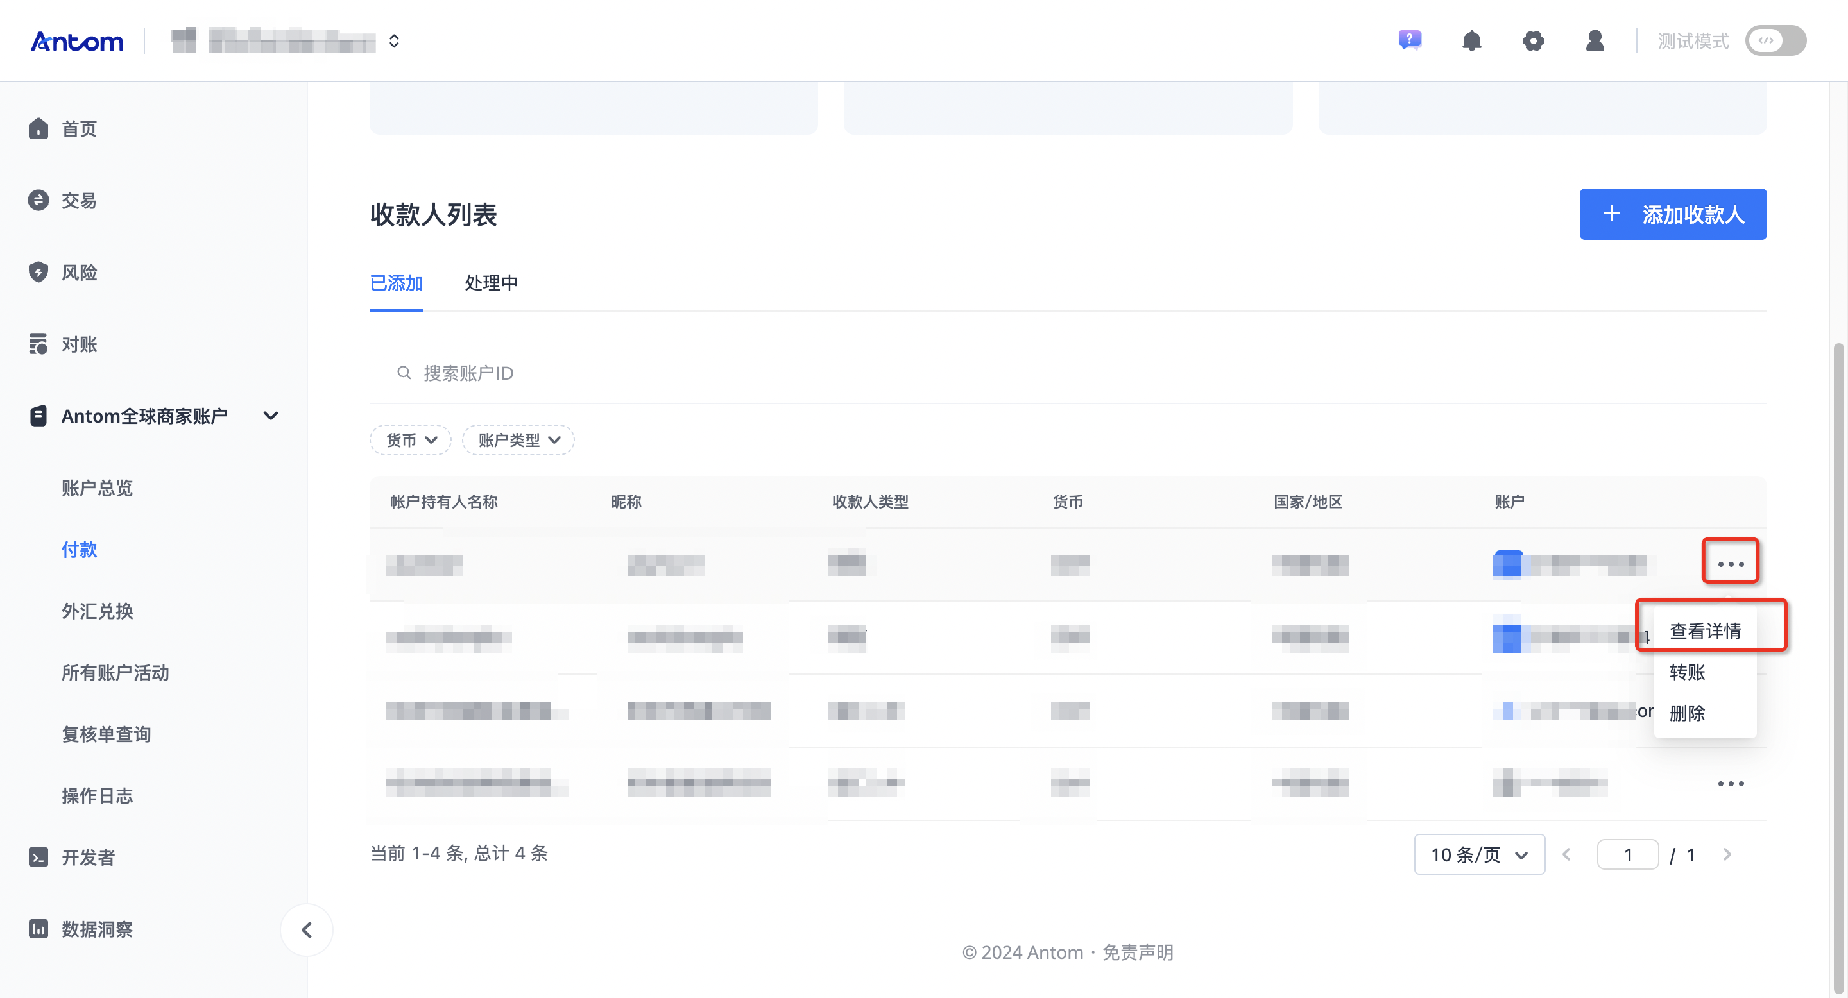
Task: Open the help chat icon
Action: [1410, 40]
